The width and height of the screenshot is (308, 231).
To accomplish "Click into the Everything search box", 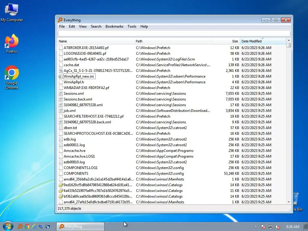I will point(174,33).
